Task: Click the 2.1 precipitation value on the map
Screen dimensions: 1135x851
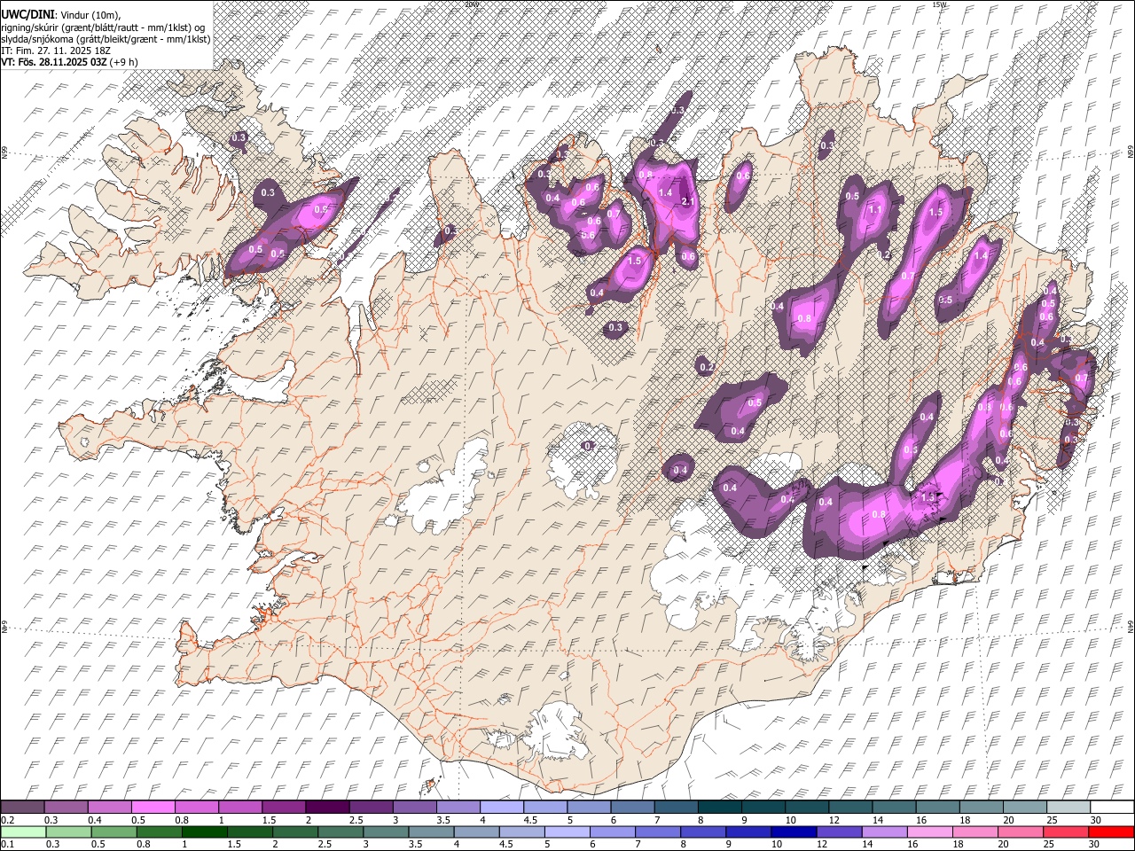Action: pos(687,202)
